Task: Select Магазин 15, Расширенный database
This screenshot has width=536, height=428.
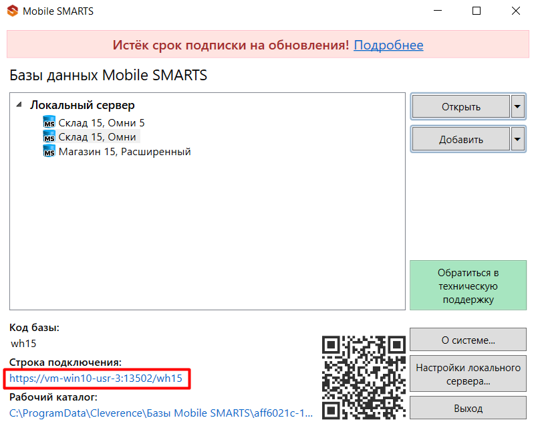Action: (124, 151)
